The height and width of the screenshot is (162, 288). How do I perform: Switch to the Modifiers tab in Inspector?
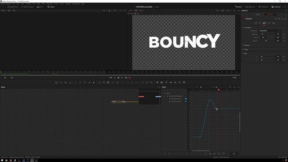pyautogui.click(x=270, y=14)
